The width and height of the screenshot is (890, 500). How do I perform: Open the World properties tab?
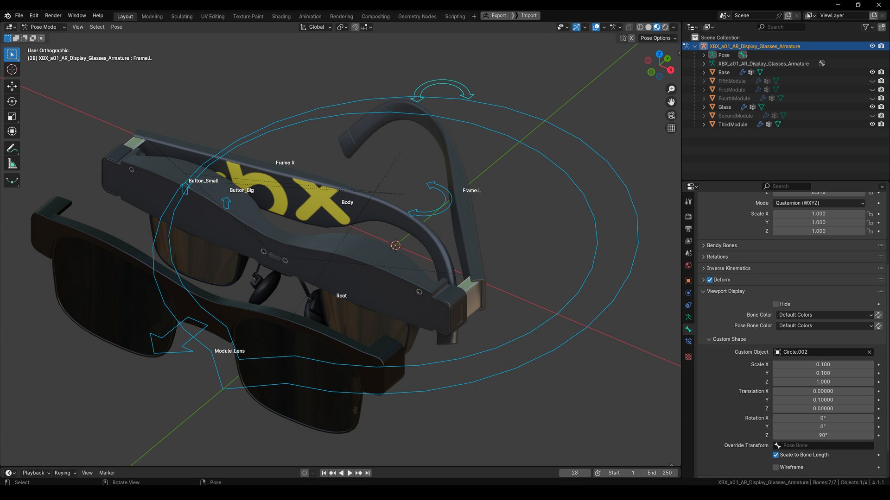pyautogui.click(x=688, y=265)
